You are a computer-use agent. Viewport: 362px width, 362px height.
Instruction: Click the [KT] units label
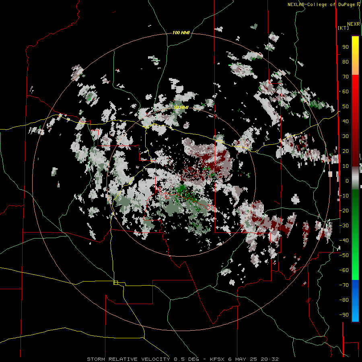(x=343, y=28)
